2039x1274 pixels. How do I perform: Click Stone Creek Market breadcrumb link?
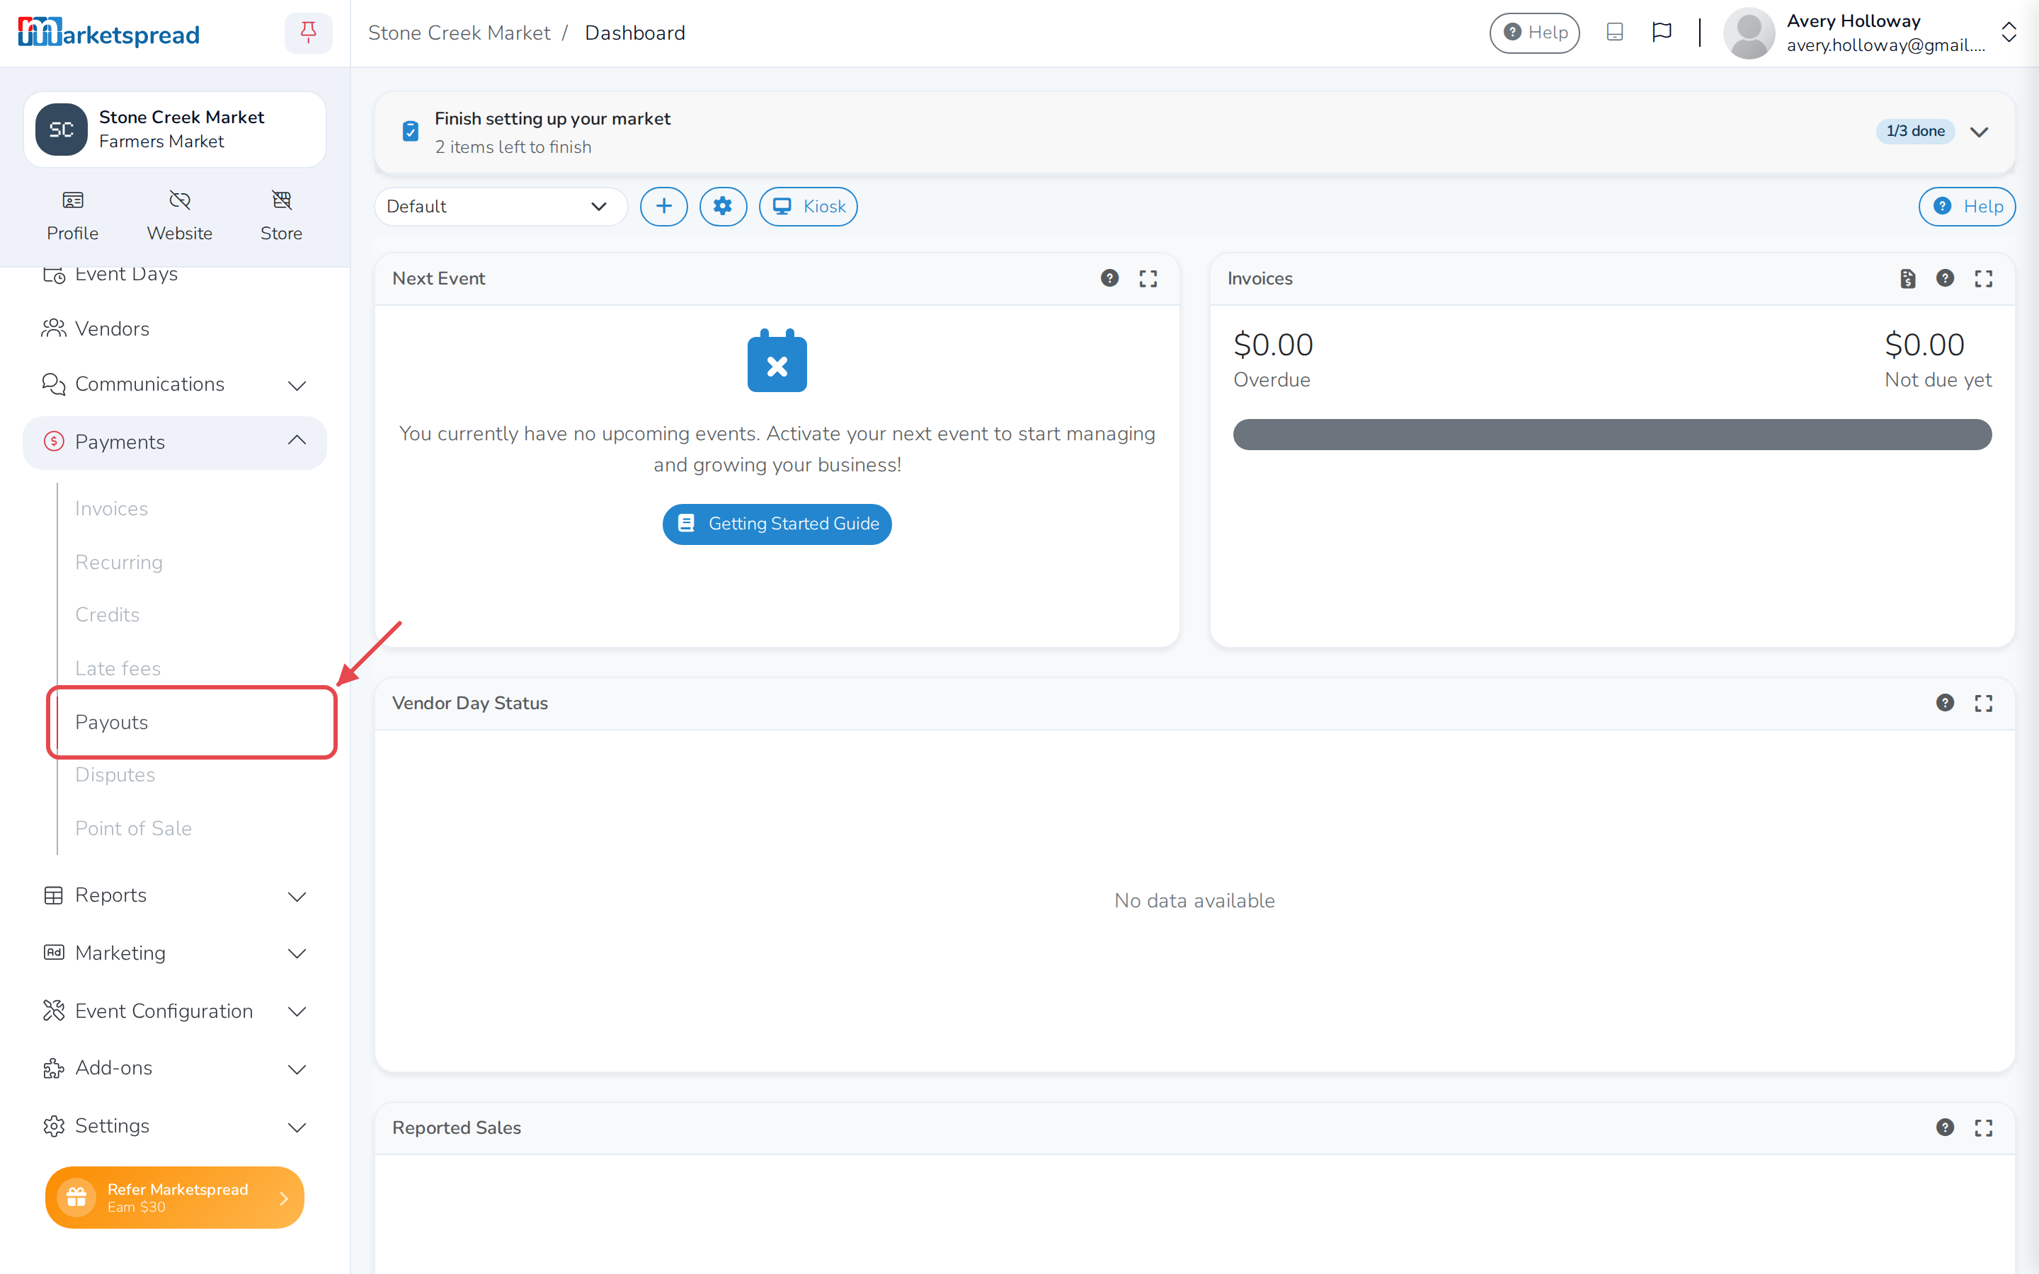(x=459, y=33)
